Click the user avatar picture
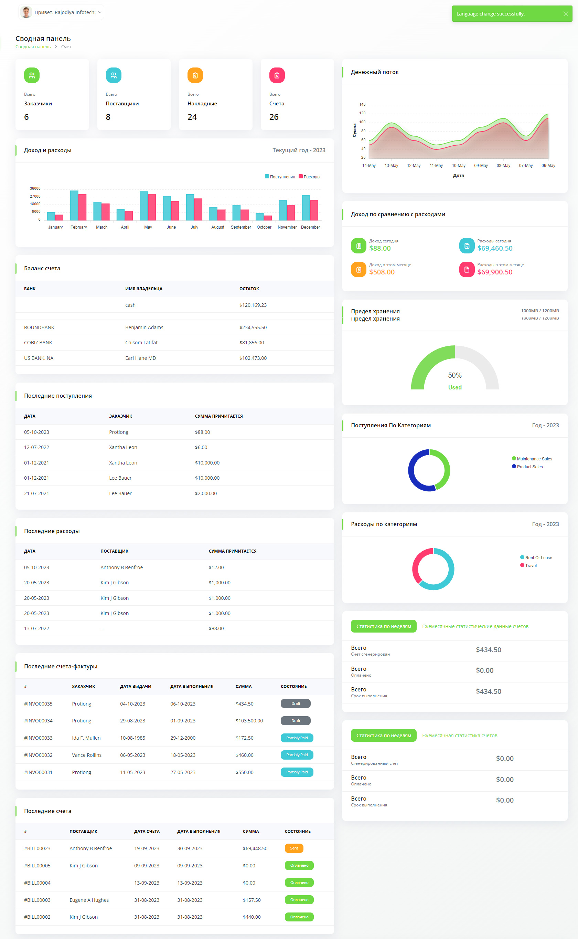Viewport: 578px width, 939px height. 26,12
